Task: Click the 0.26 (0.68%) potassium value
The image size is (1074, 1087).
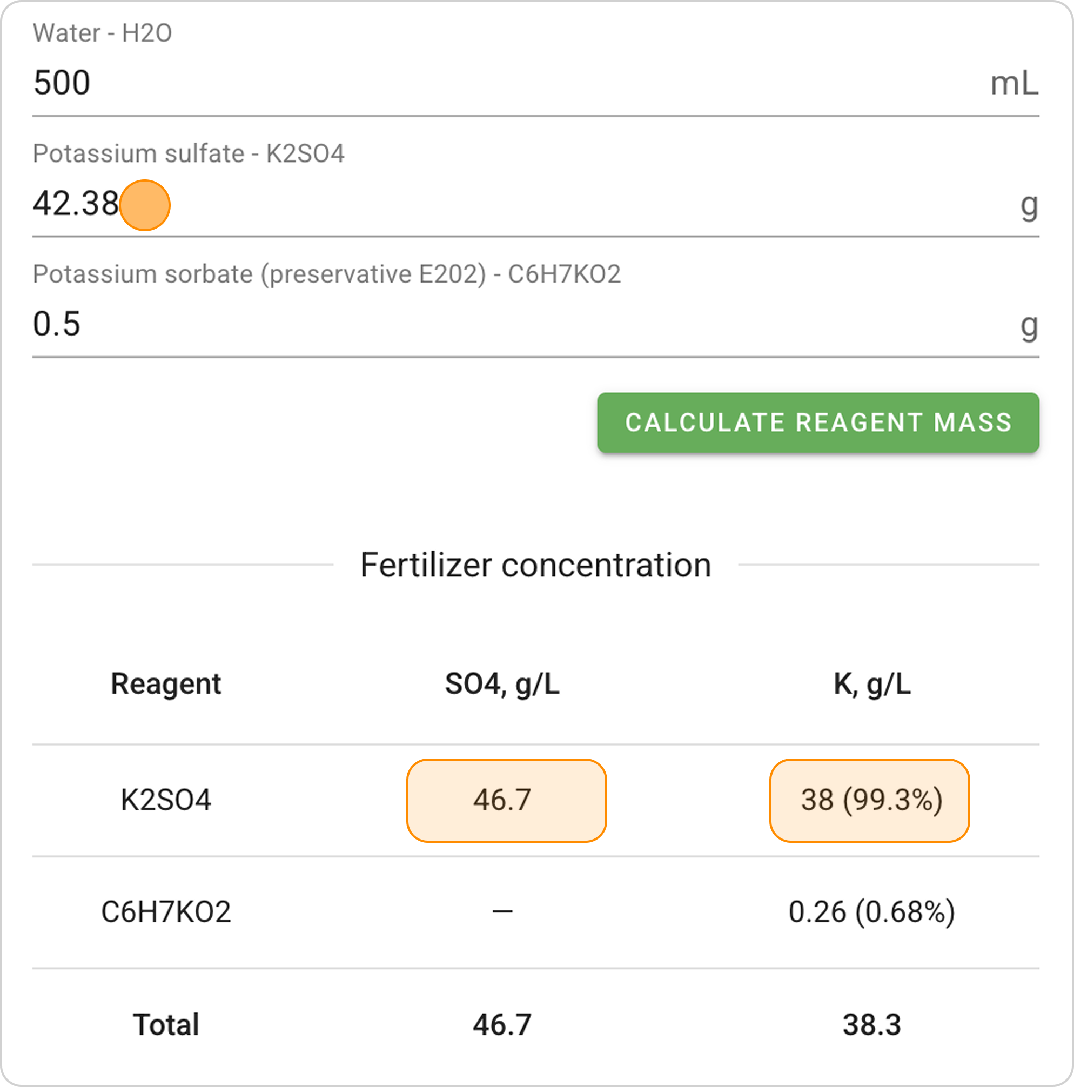Action: pos(871,911)
